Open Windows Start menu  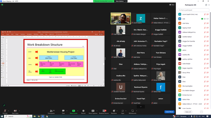pyautogui.click(x=2, y=116)
